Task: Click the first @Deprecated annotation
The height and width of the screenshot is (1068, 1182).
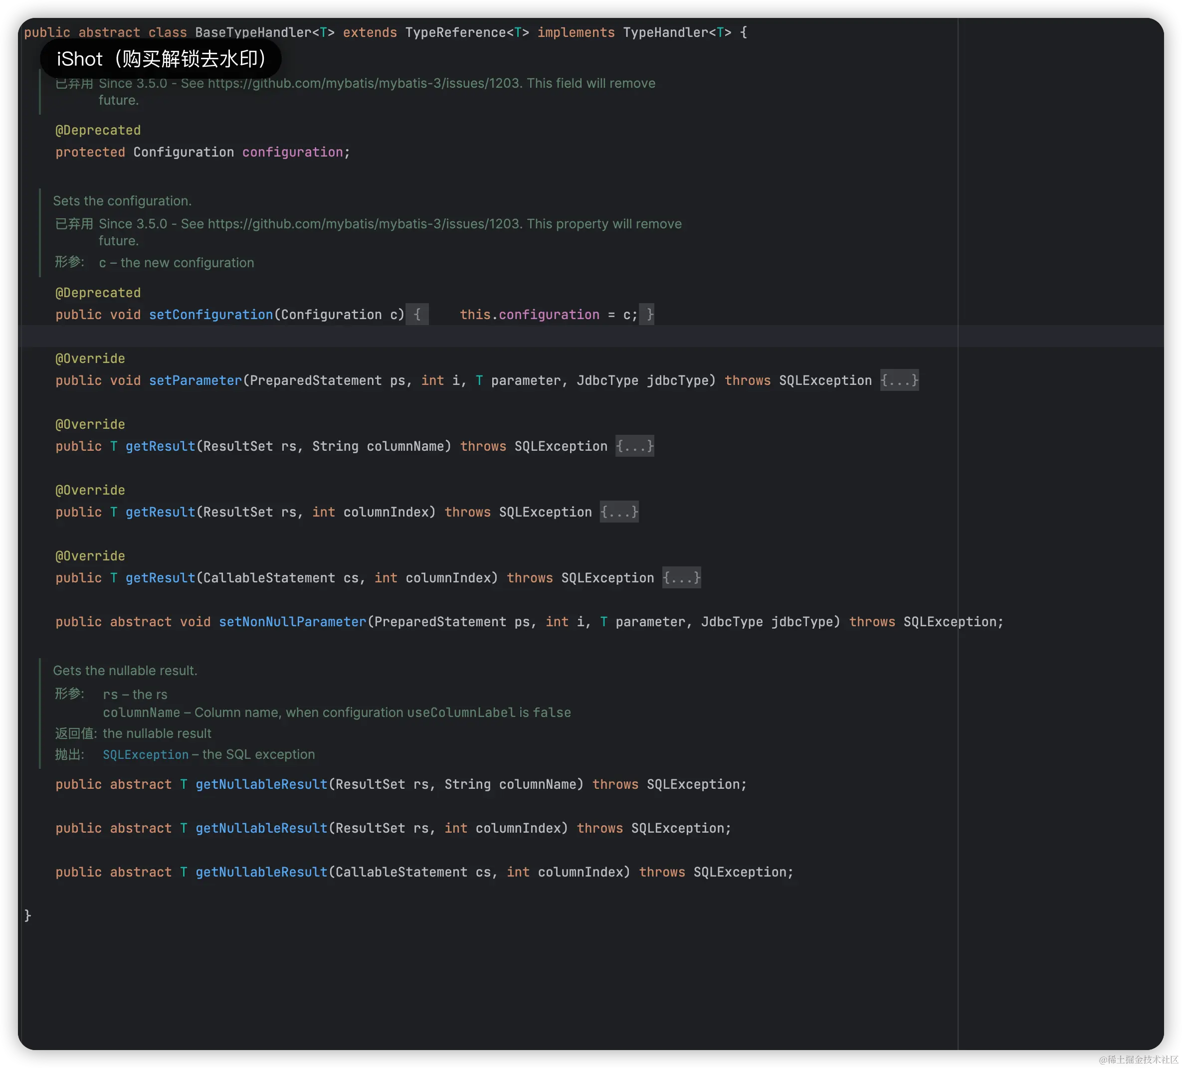Action: coord(98,130)
